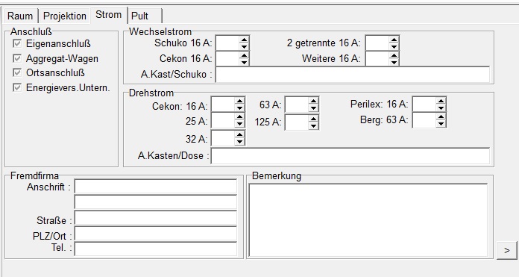Increase the Drehstrom 63 A value
The image size is (519, 277).
313,101
